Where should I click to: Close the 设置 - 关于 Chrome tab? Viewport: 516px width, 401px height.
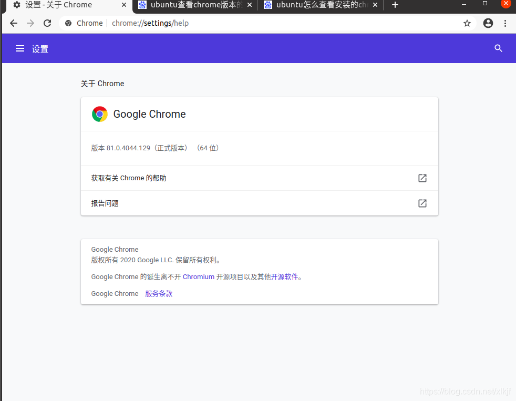click(x=124, y=5)
